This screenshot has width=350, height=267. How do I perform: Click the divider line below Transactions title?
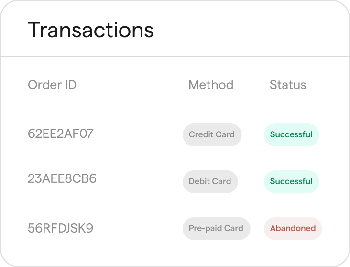click(175, 57)
